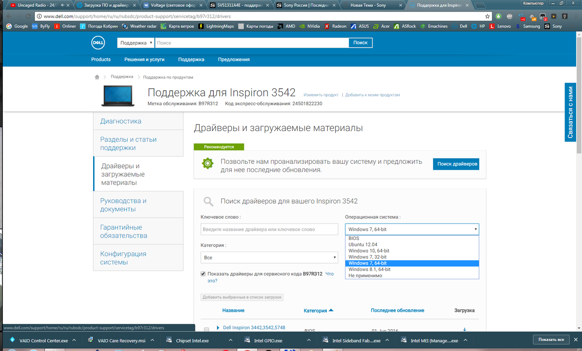Open Диагностика in sidebar
The height and width of the screenshot is (351, 582).
point(138,121)
